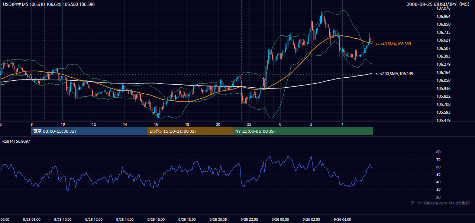The height and width of the screenshot is (223, 475).
Task: Click the 9/25 18:00 time label
Action: pos(187,220)
